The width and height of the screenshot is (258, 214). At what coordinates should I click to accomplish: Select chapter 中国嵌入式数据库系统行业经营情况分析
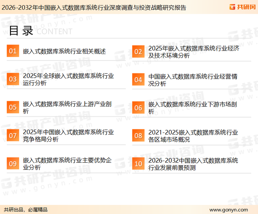point(193,80)
